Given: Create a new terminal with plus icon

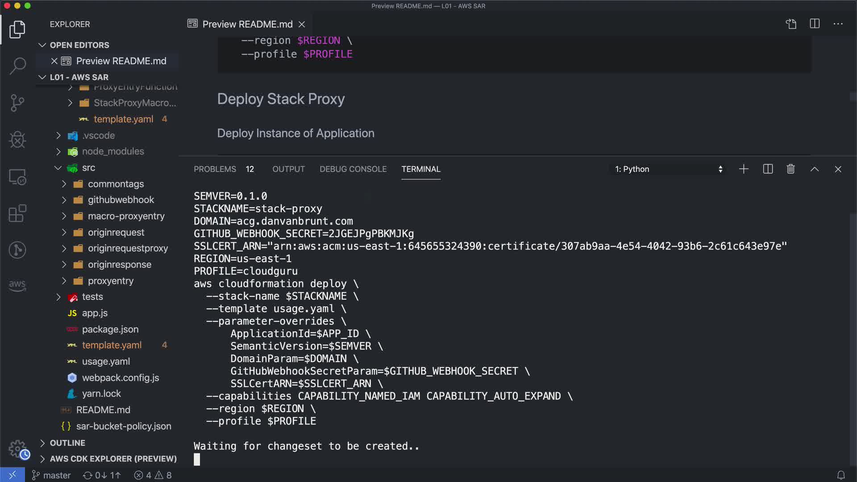Looking at the screenshot, I should 744,169.
